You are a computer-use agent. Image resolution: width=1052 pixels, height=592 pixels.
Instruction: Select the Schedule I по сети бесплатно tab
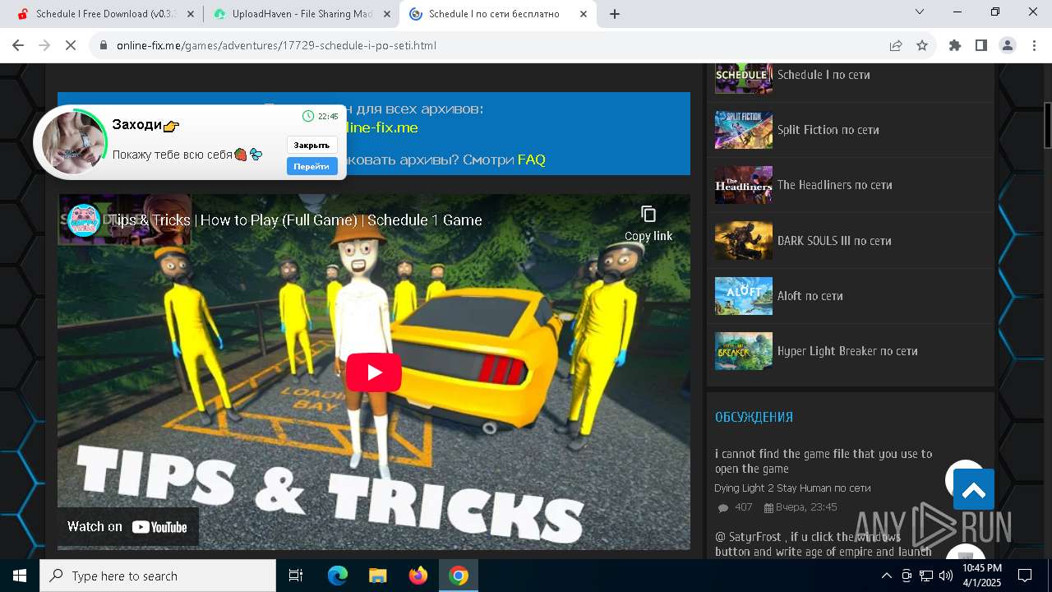[498, 14]
